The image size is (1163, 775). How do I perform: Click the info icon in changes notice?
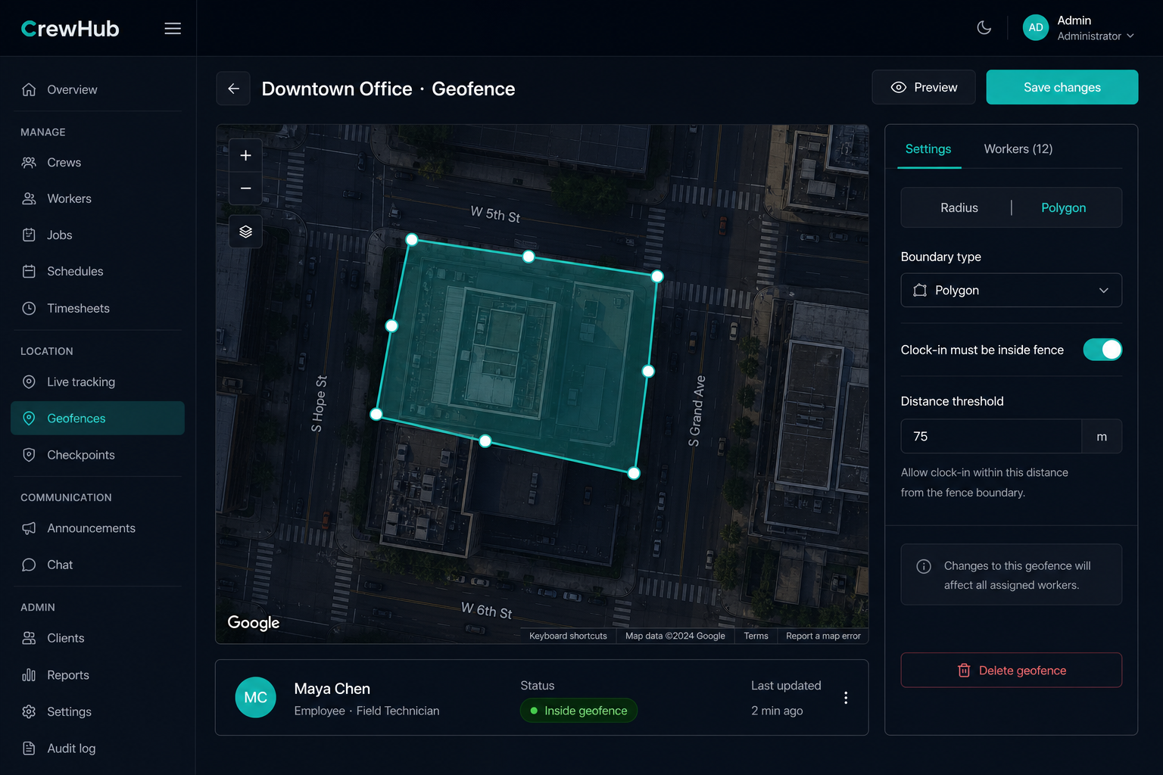point(924,566)
